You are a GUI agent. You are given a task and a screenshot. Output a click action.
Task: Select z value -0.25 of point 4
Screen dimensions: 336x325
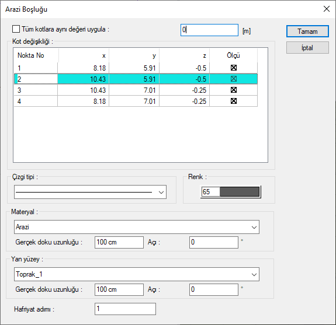pos(199,101)
